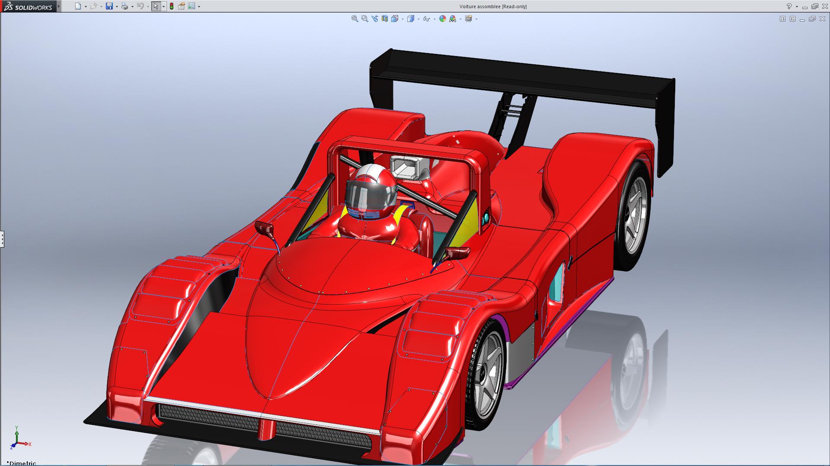Screen dimensions: 830x466
Task: Expand the View Settings monitor dropdown
Action: coord(476,19)
